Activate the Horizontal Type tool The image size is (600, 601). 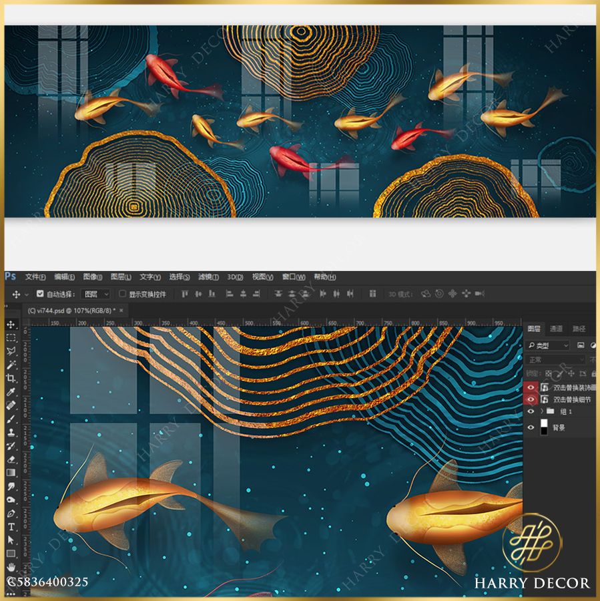click(x=11, y=527)
